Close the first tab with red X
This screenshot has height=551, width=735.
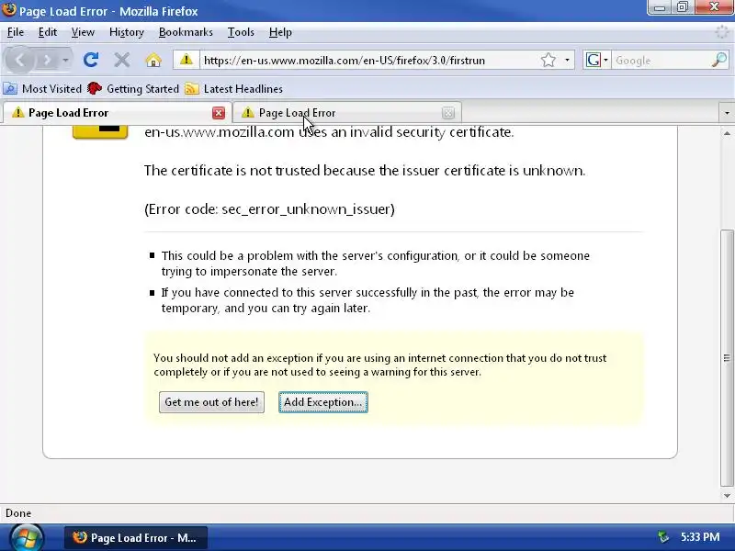pyautogui.click(x=219, y=113)
